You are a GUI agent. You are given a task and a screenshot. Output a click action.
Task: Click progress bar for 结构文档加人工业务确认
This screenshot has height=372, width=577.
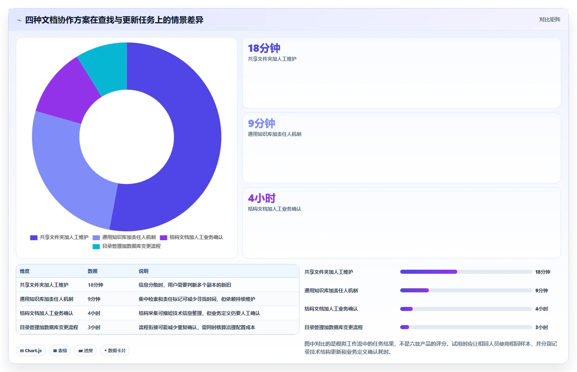pyautogui.click(x=466, y=309)
